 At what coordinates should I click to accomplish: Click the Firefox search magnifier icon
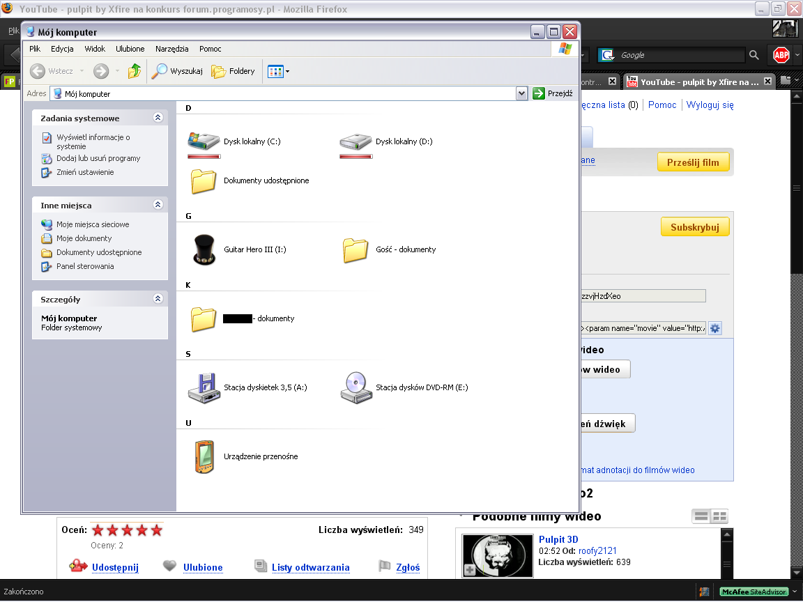pos(754,55)
